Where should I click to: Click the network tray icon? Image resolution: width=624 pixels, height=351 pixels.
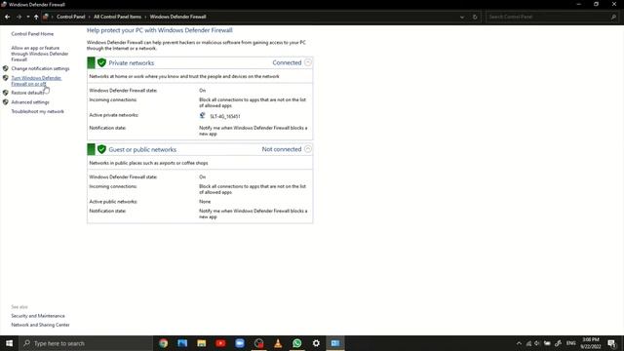click(x=528, y=343)
